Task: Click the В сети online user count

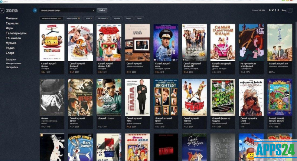Action: tap(258, 10)
